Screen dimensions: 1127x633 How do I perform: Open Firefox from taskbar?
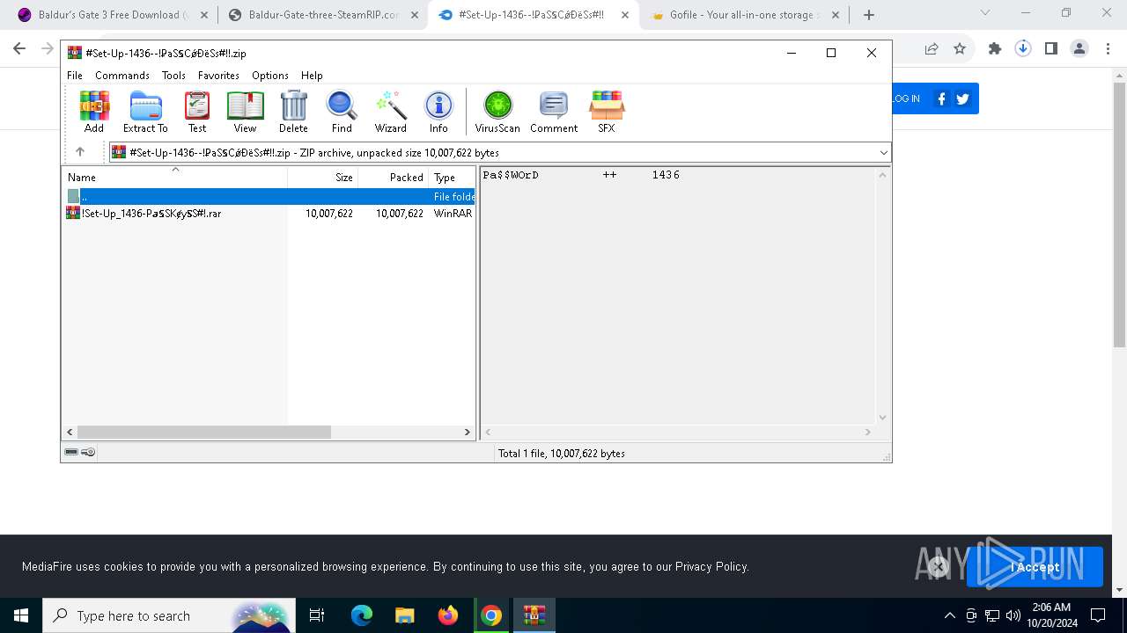tap(448, 615)
